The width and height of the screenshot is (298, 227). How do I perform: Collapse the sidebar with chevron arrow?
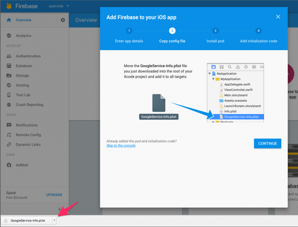[59, 209]
